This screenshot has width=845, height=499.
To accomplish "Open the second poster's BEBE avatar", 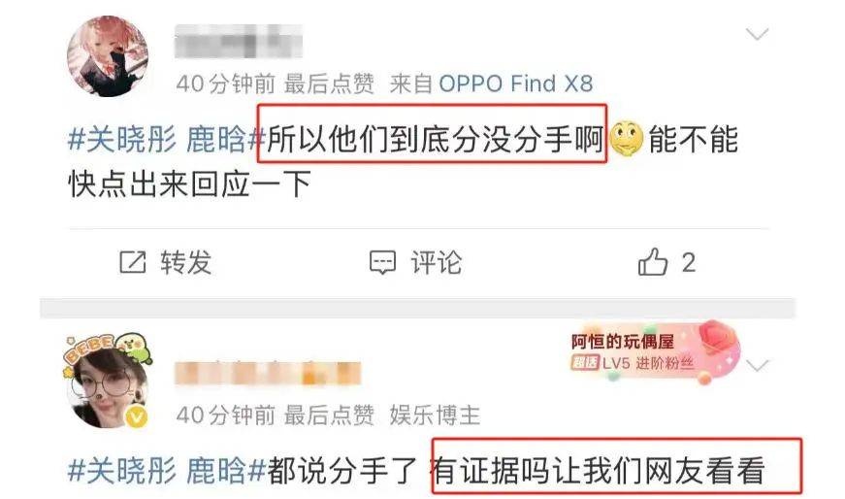I will coord(108,381).
